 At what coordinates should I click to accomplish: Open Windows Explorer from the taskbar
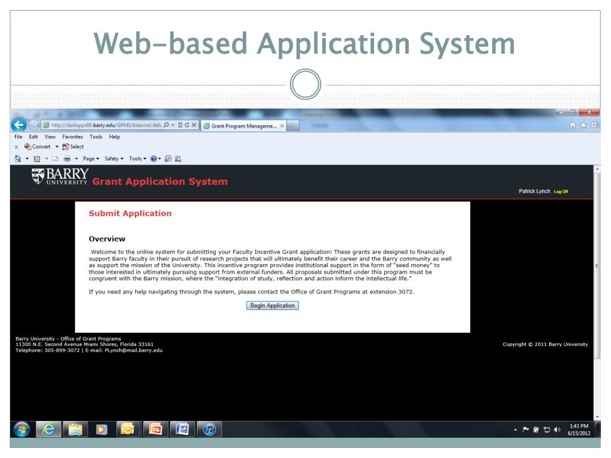click(75, 429)
